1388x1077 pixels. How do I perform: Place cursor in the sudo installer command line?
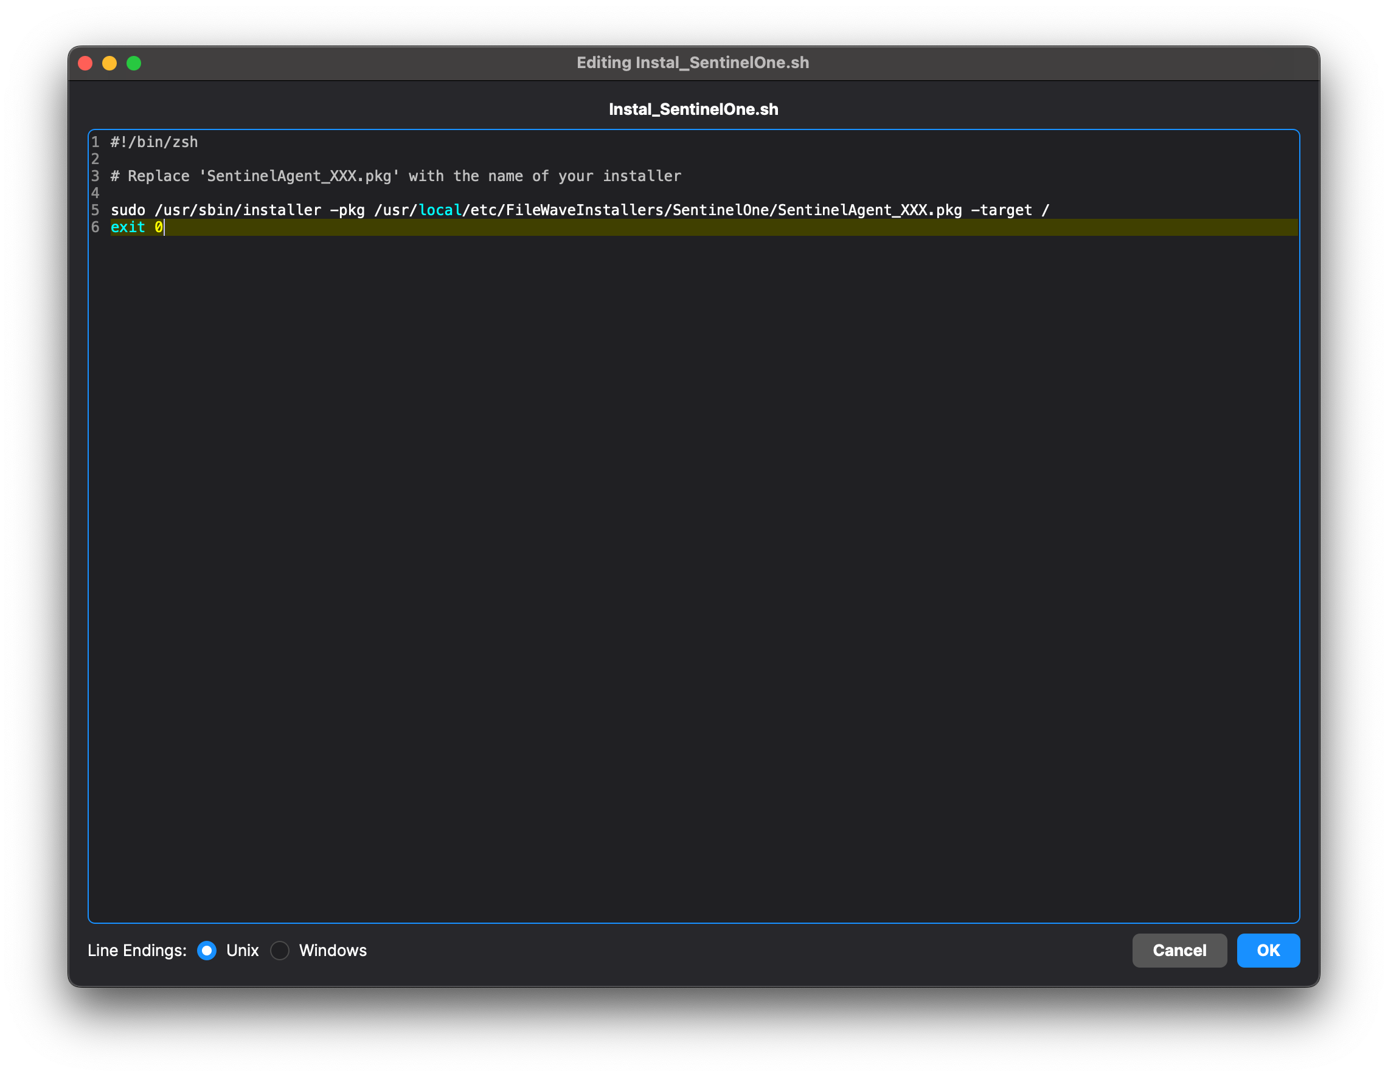580,210
